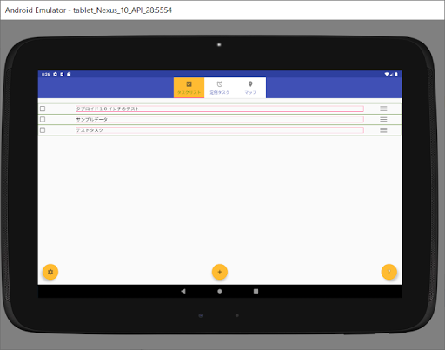
Task: Switch to the タスクリスト tab
Action: (189, 88)
